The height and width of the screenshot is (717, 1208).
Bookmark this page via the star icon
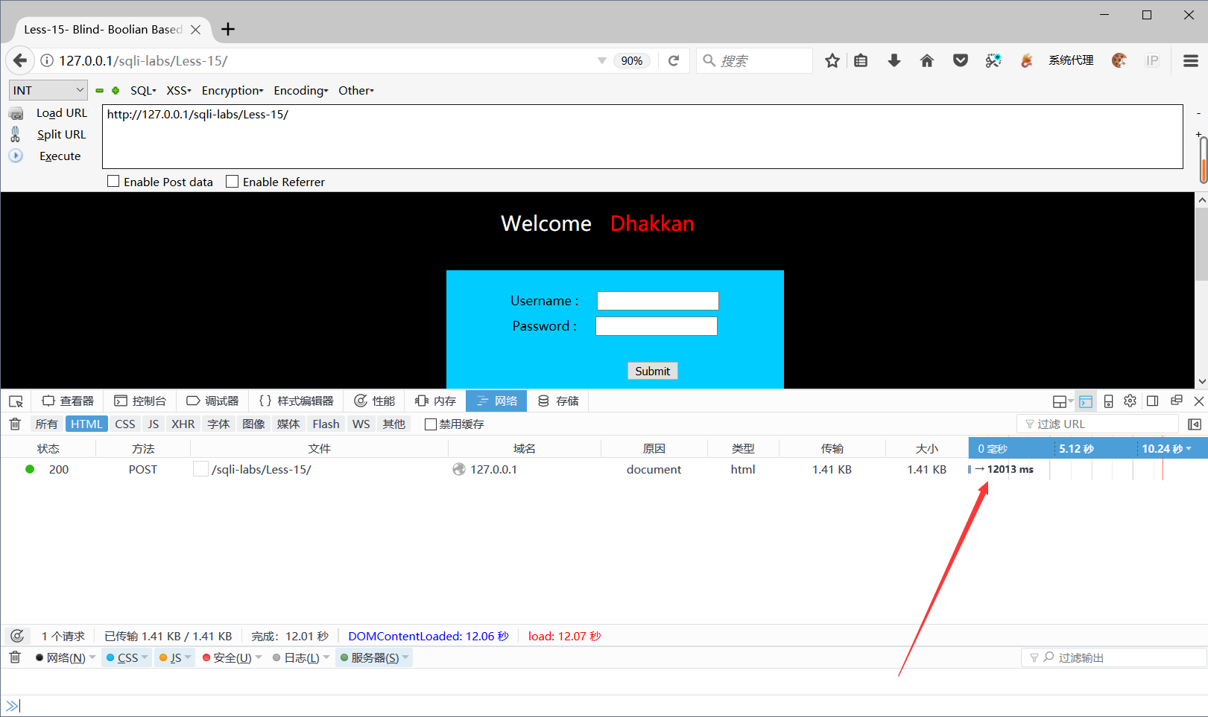[x=832, y=60]
